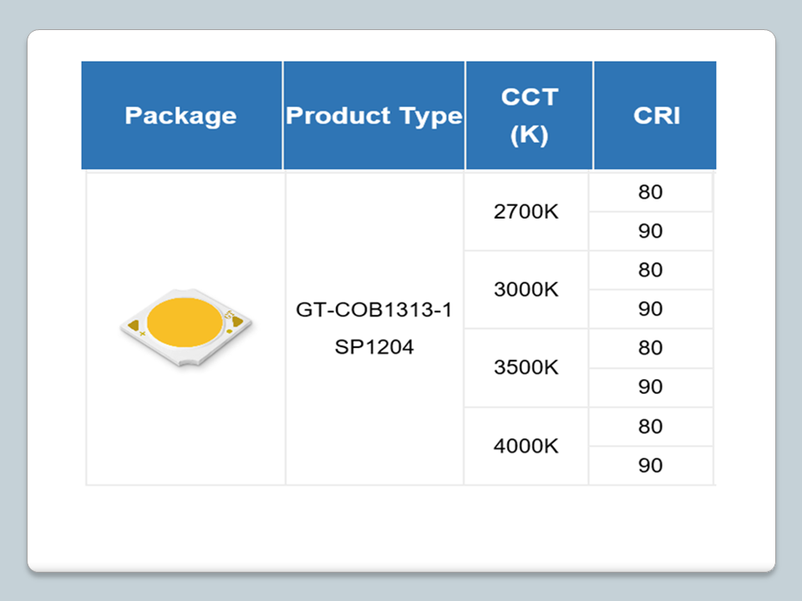Choose CRI 90 for 3500K
The height and width of the screenshot is (601, 802).
[x=650, y=387]
